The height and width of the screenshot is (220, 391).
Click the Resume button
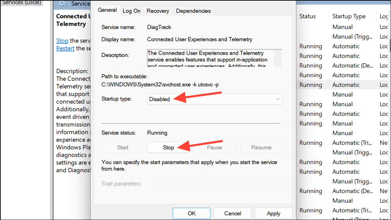click(x=261, y=147)
